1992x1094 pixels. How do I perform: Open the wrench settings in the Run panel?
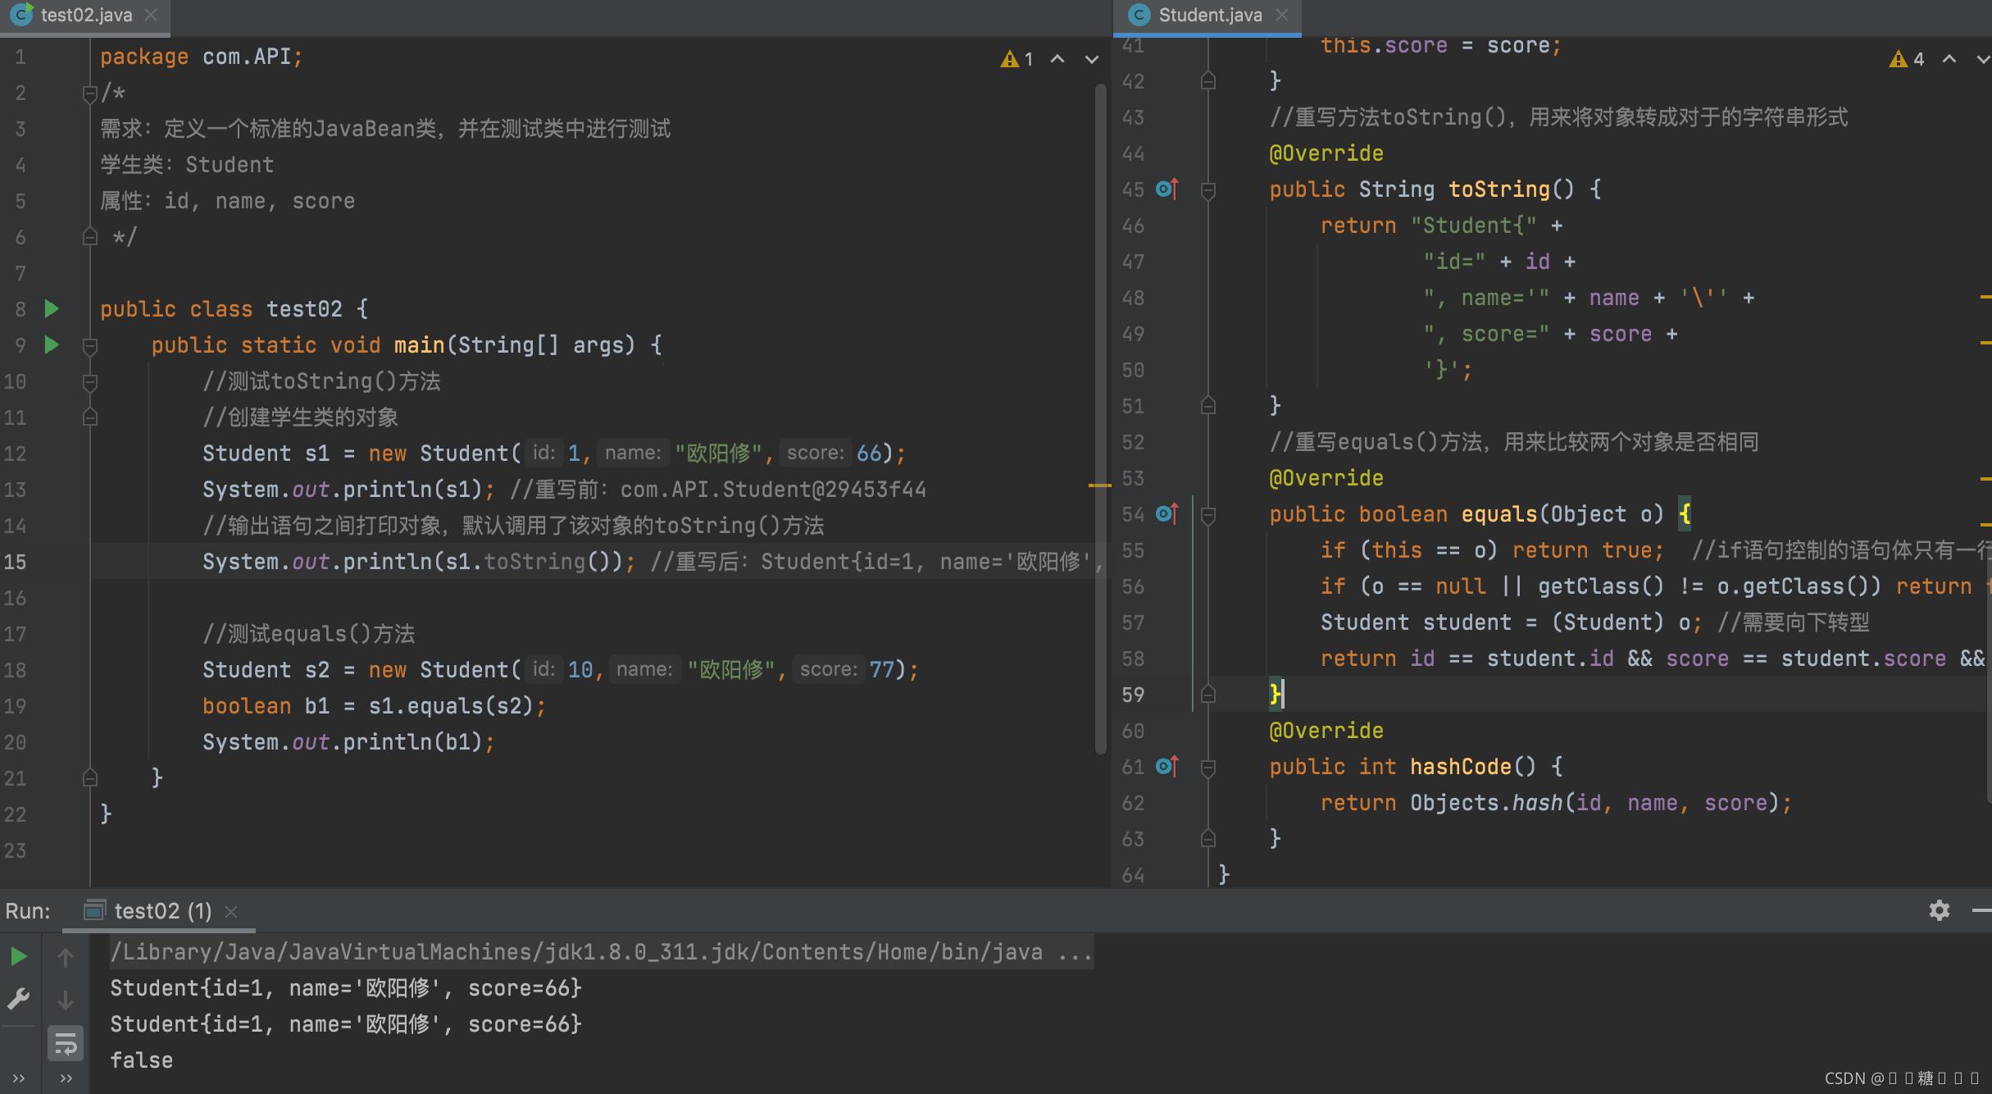pos(18,999)
